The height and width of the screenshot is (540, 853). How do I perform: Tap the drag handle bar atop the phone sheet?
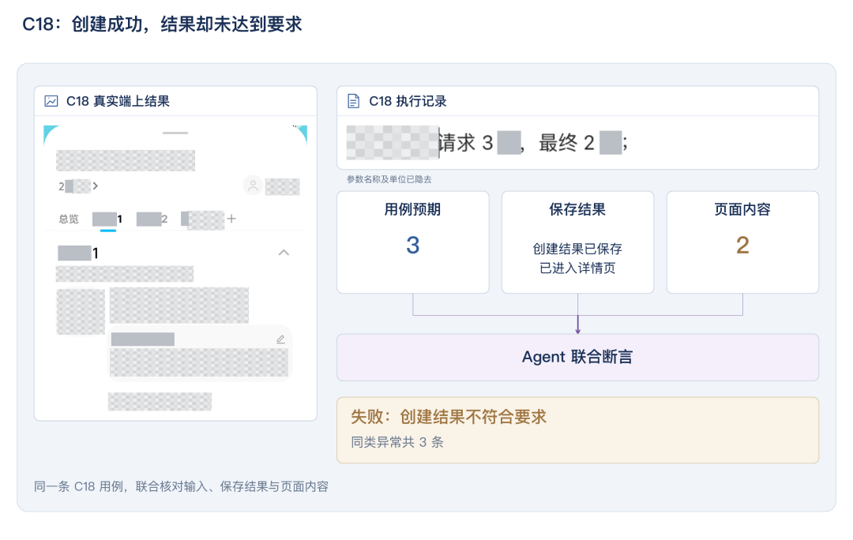point(175,133)
